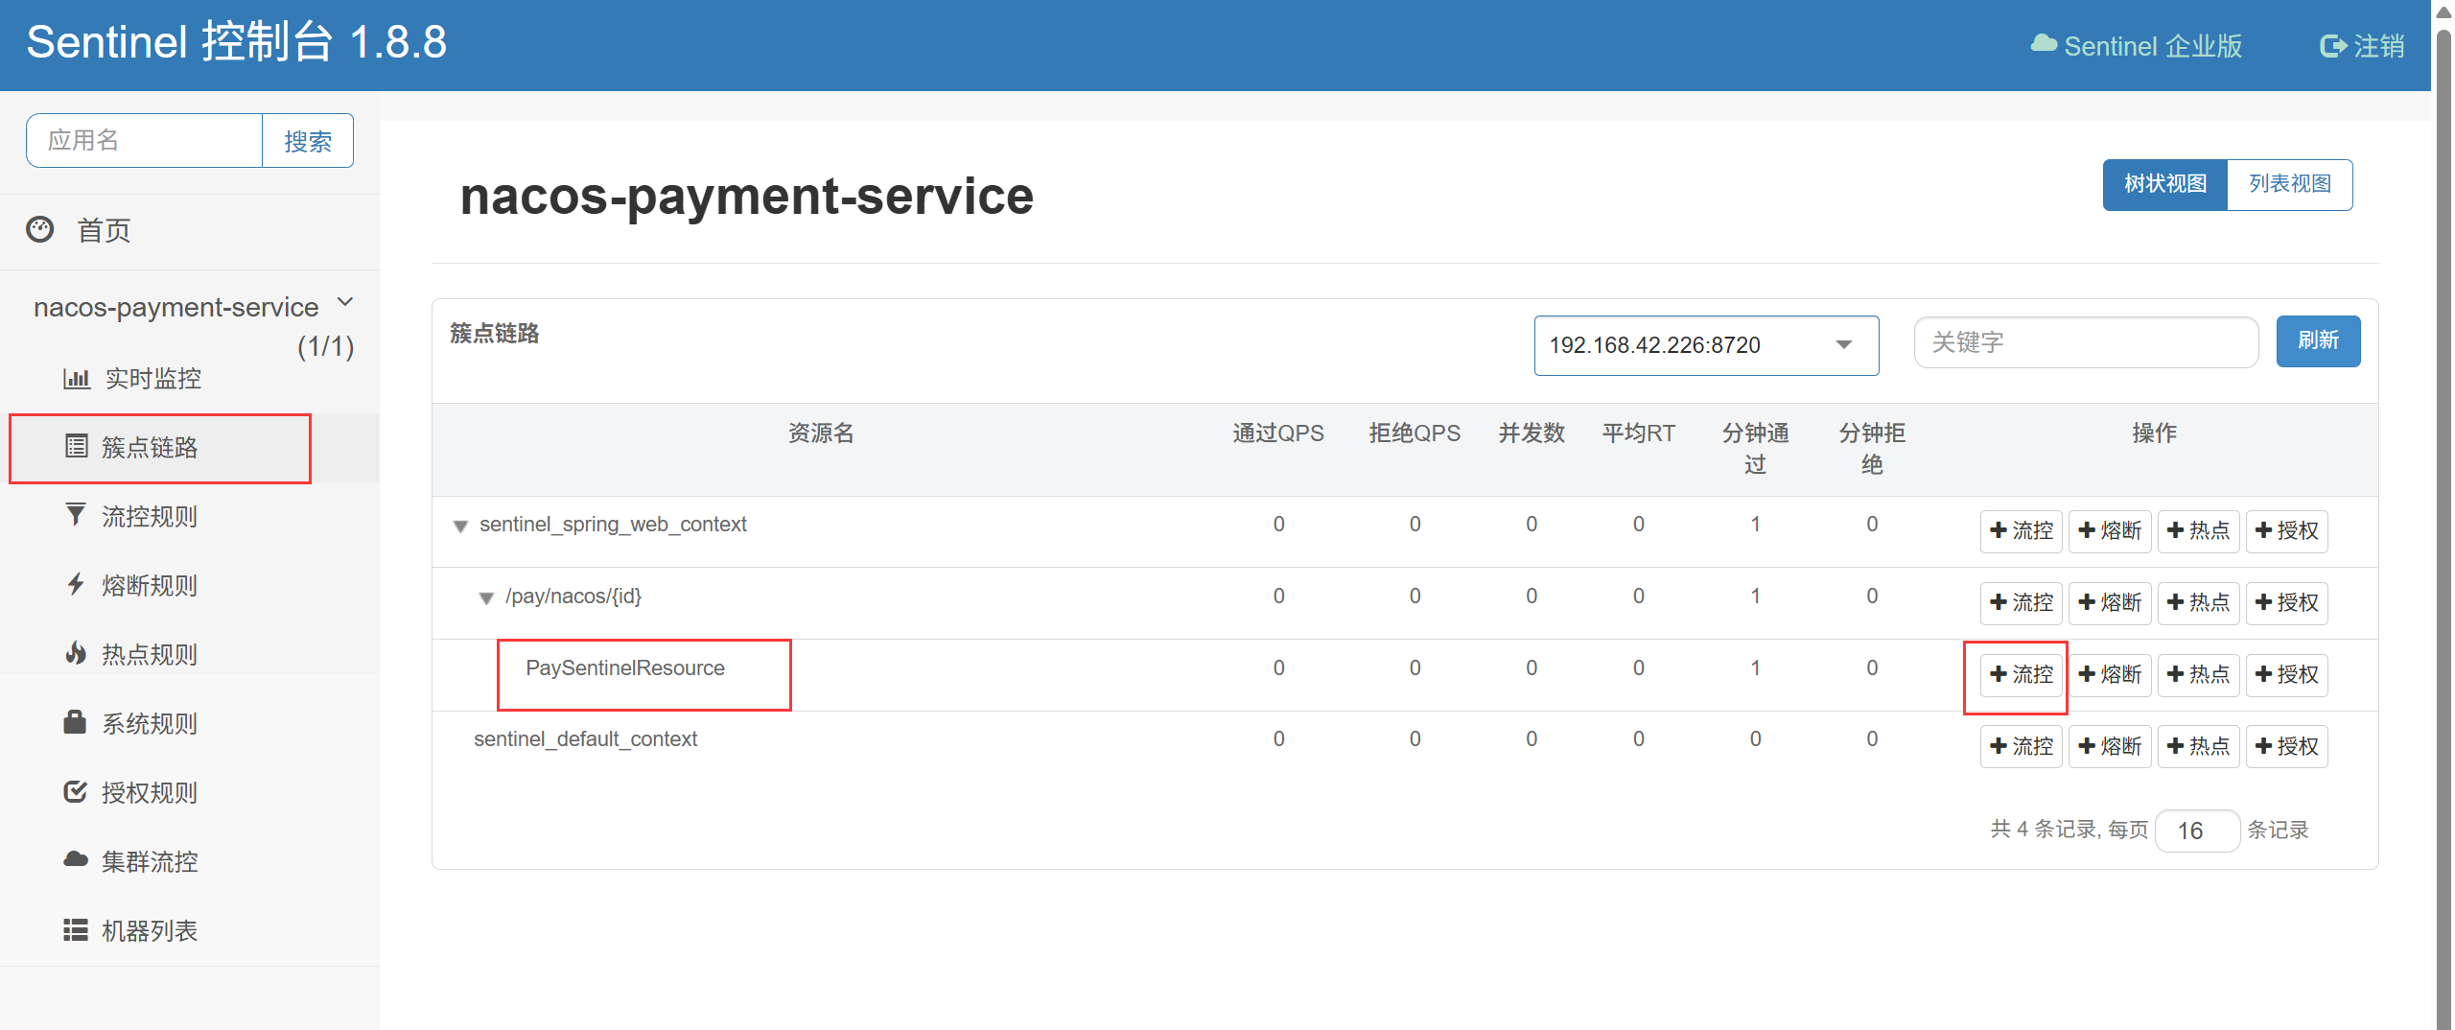Collapse the nacos-payment-service sidebar chevron
The width and height of the screenshot is (2455, 1030).
click(x=345, y=302)
